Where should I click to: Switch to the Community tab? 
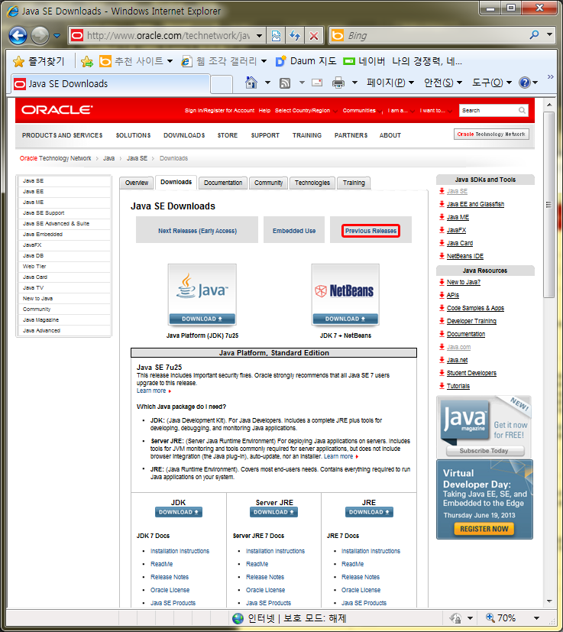[x=268, y=183]
